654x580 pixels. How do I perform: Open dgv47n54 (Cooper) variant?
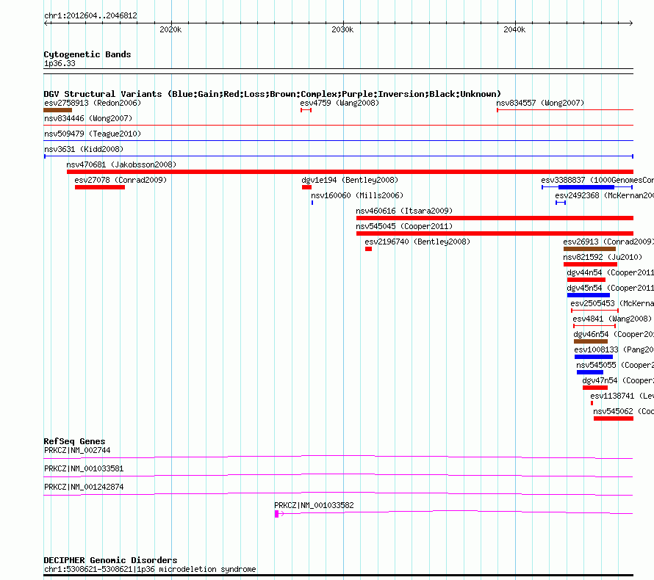click(x=618, y=380)
